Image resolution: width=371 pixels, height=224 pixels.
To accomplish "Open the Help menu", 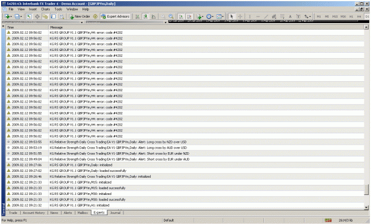I will [85, 9].
